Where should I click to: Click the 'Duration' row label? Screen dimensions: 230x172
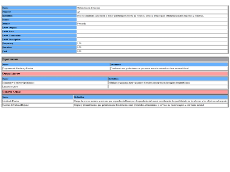tap(7, 48)
